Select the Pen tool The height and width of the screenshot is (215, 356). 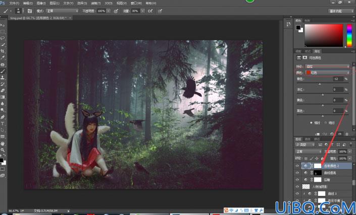tap(3, 117)
